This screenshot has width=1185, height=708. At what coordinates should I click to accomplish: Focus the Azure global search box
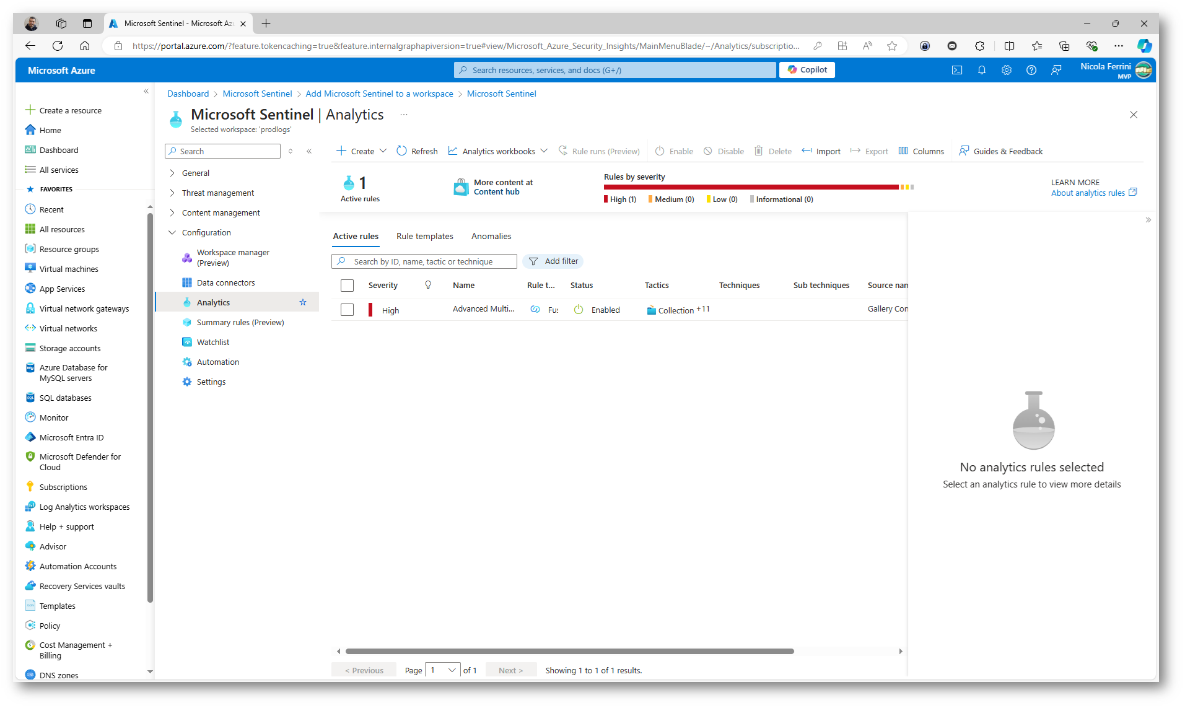[x=614, y=70]
